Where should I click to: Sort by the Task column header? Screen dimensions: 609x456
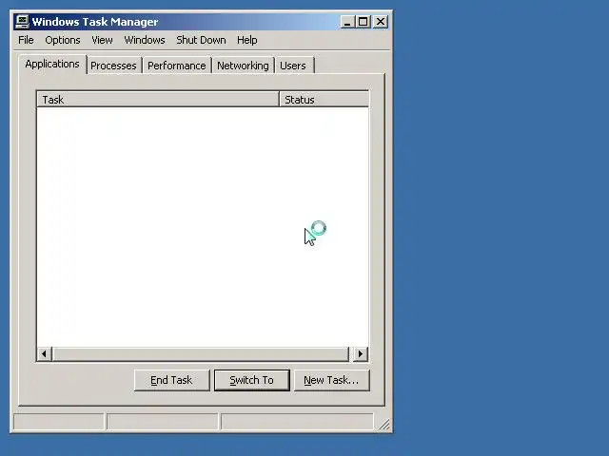click(x=158, y=100)
